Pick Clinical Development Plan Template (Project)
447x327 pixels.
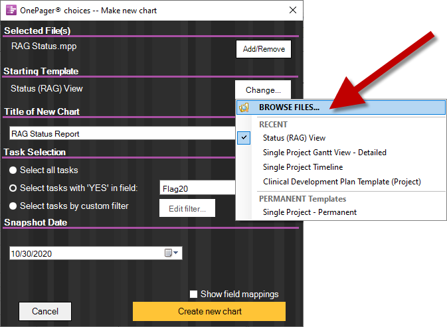(342, 182)
